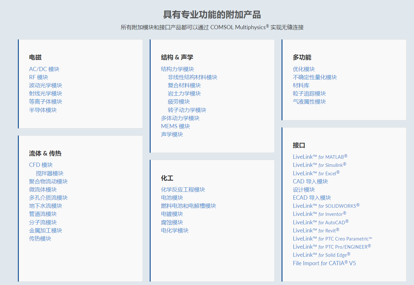Open the 声学模块 link
Screen dimensions: 414x285
point(172,134)
